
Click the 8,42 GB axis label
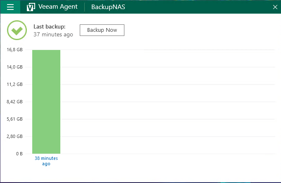click(x=14, y=102)
